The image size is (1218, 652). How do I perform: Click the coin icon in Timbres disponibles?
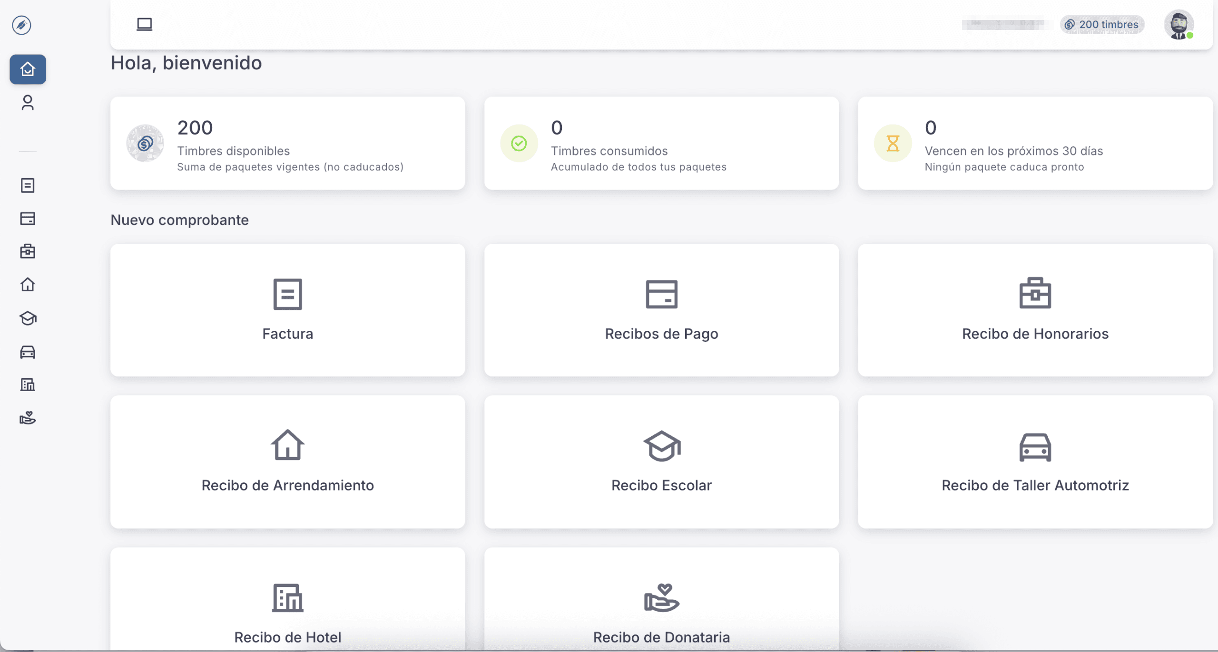pos(145,143)
